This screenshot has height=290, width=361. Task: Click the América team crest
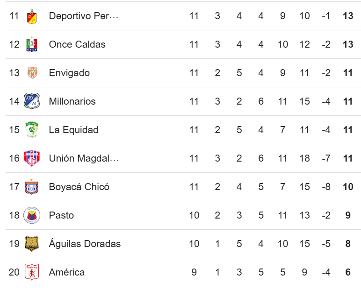coord(32,272)
